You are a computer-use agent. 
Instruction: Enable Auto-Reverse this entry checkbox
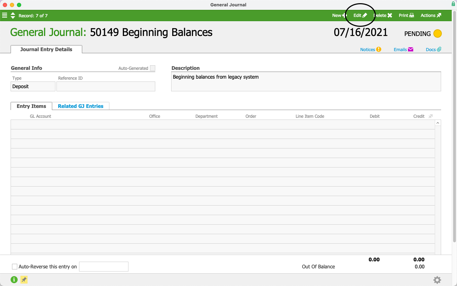[x=14, y=267]
